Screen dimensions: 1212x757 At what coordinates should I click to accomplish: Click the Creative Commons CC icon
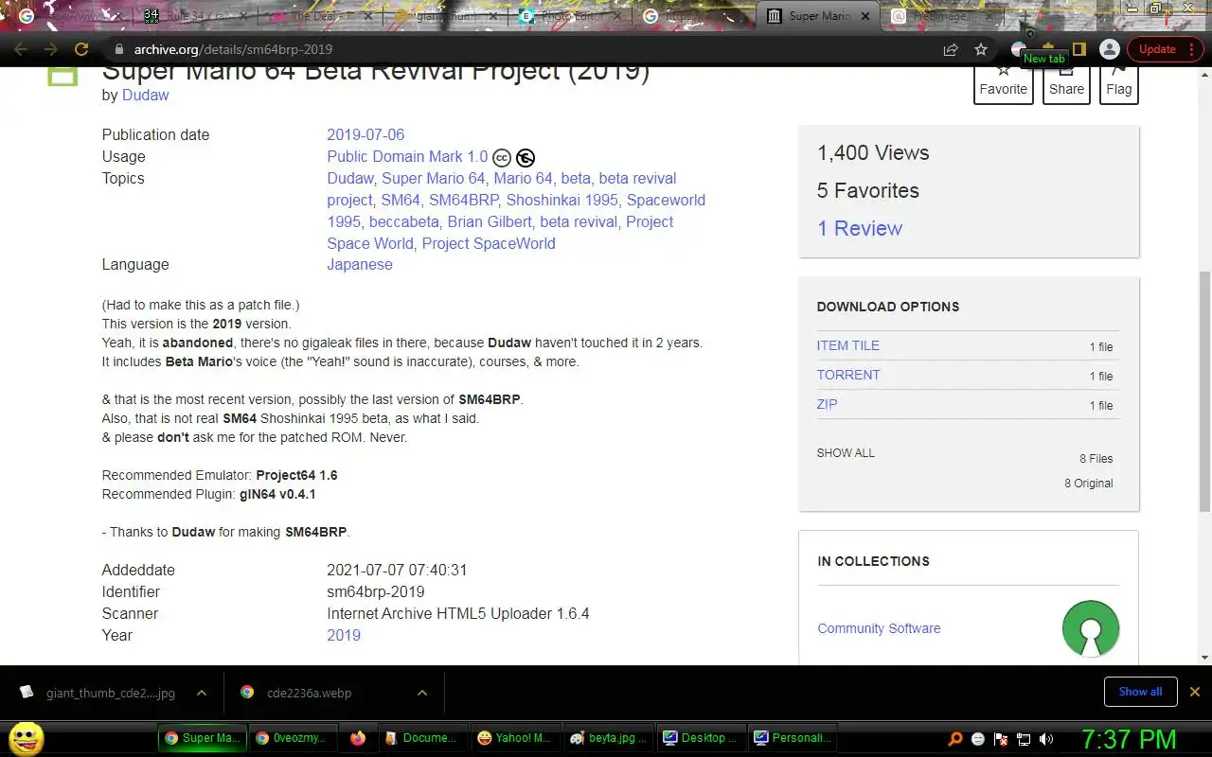(502, 158)
